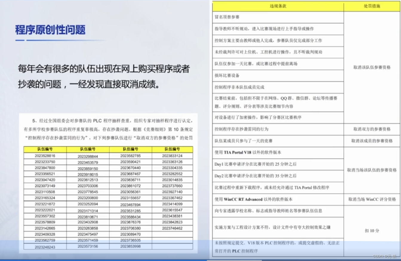Click the penalty 扣 10 分
Image resolution: width=401 pixels, height=261 pixels.
click(372, 231)
